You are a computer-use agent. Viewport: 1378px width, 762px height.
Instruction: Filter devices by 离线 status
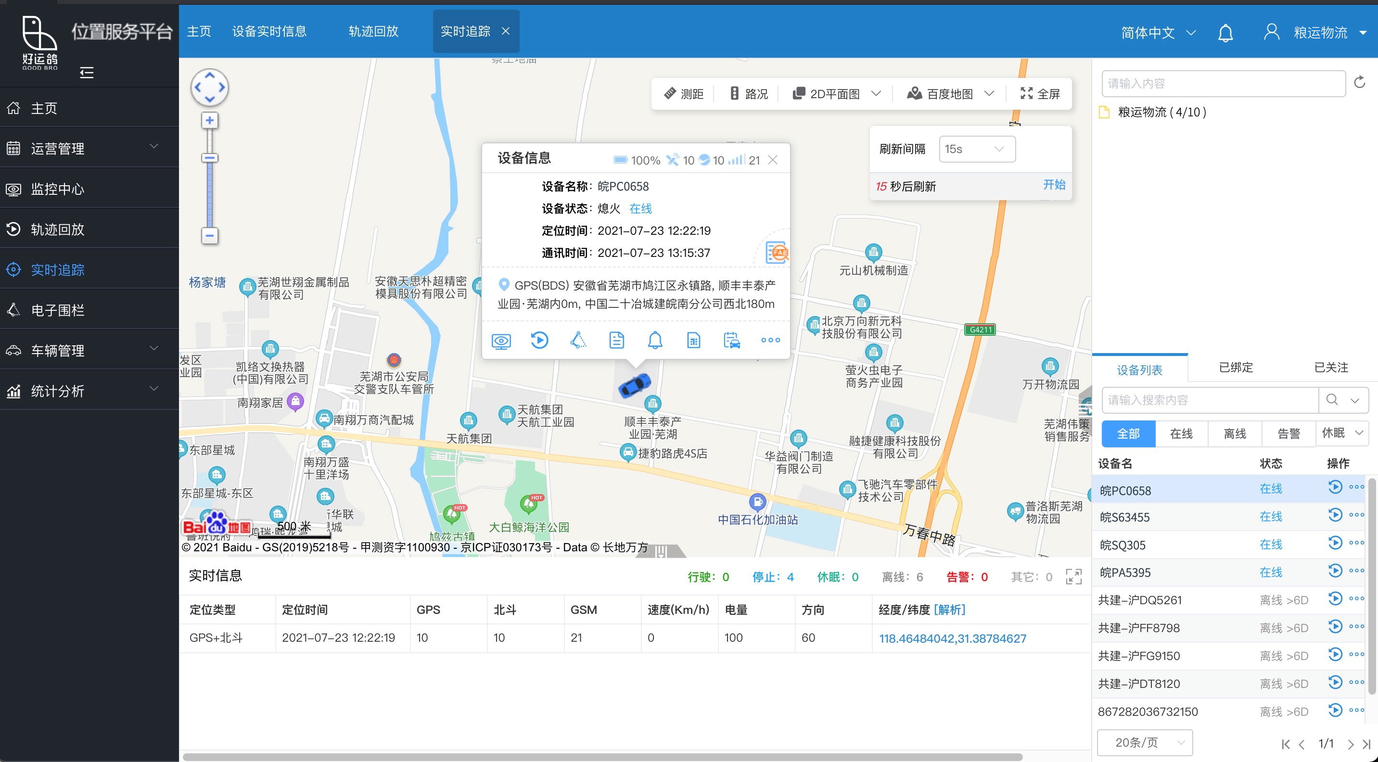pyautogui.click(x=1235, y=433)
